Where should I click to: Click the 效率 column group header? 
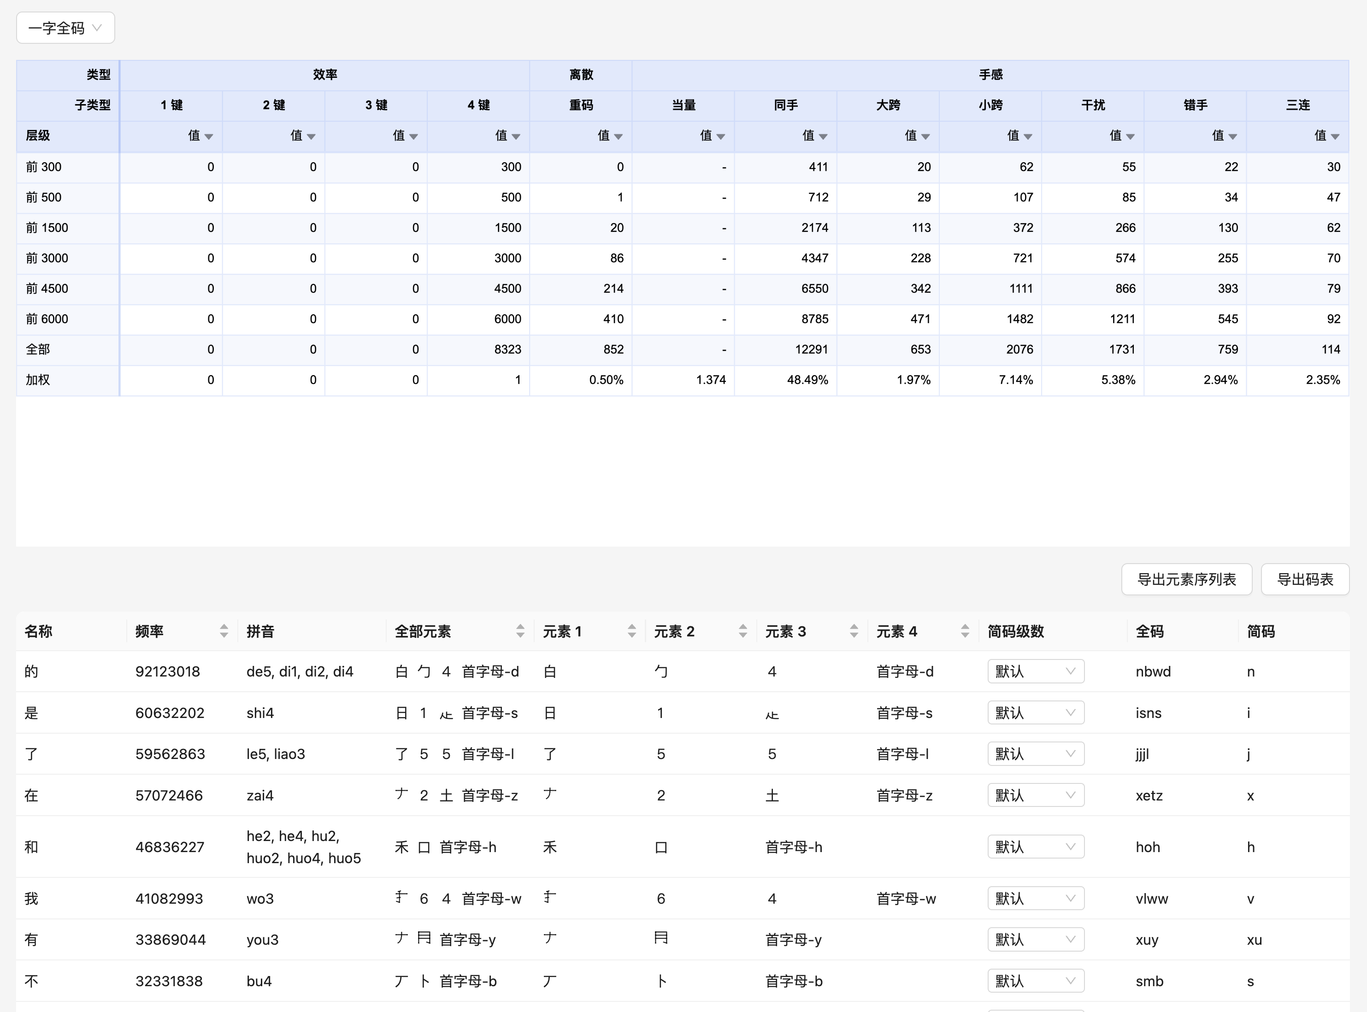click(x=325, y=75)
